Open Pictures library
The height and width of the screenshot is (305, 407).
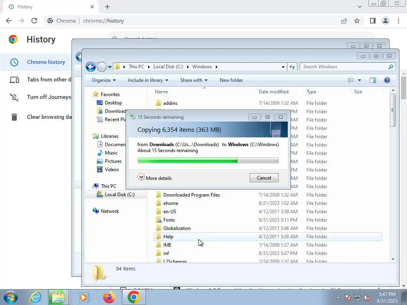tap(113, 161)
